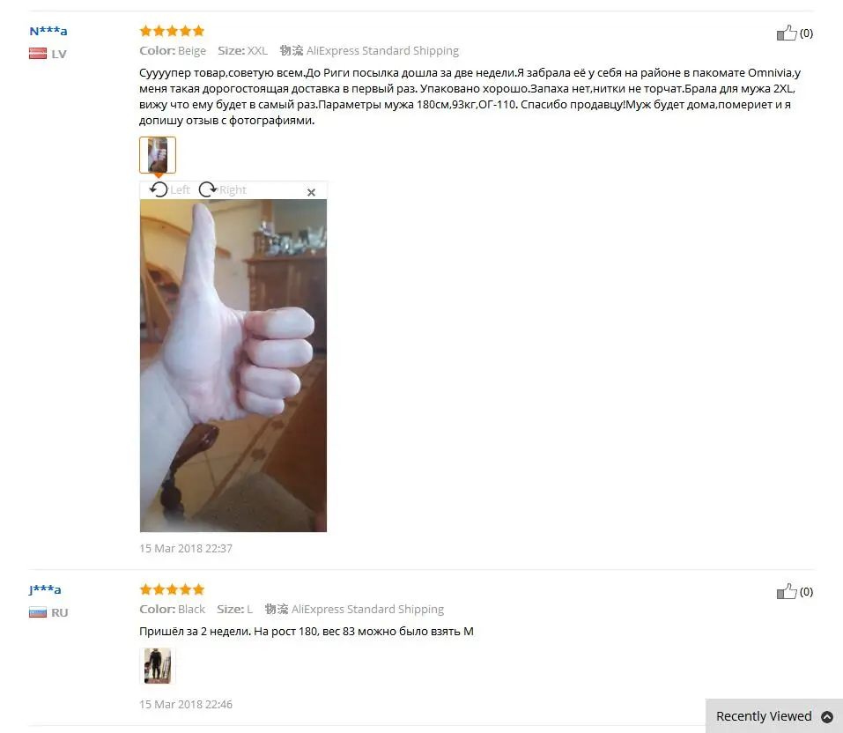Screen dimensions: 843x733
Task: Open reviewer N***a's profile
Action: point(48,31)
